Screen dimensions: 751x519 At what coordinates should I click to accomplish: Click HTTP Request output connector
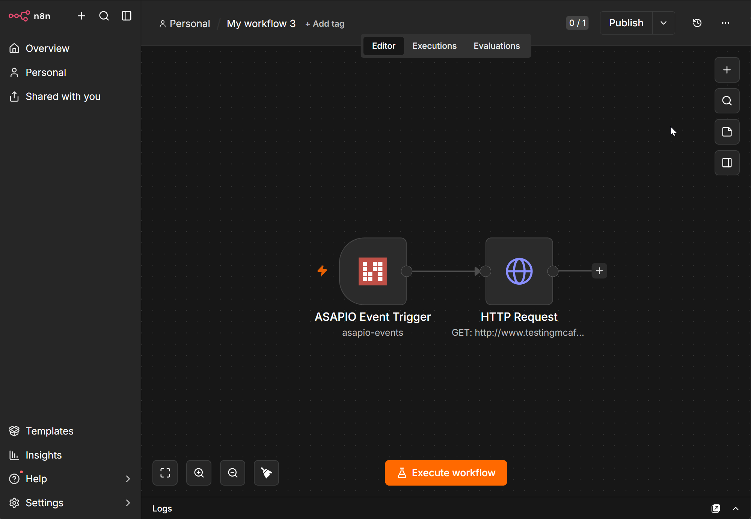pyautogui.click(x=553, y=271)
